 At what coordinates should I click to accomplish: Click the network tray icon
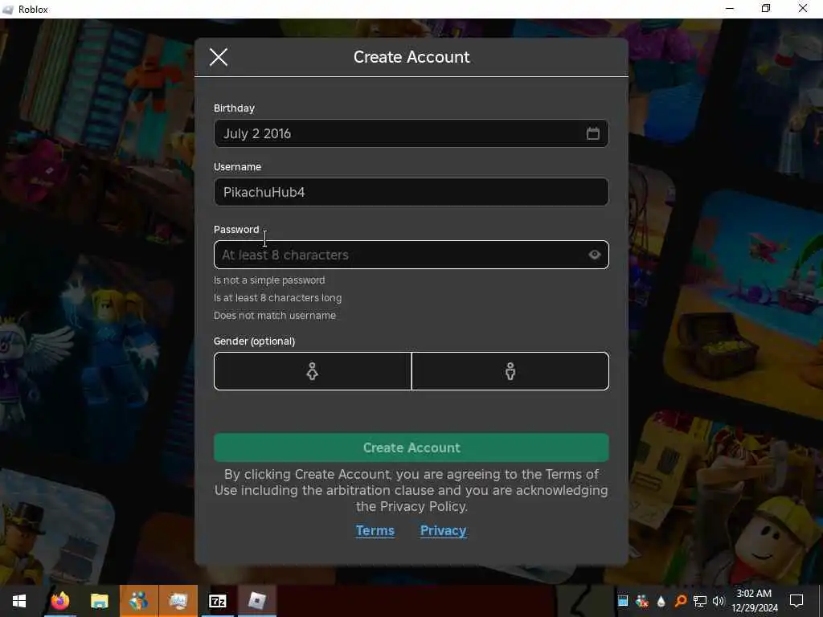click(699, 601)
